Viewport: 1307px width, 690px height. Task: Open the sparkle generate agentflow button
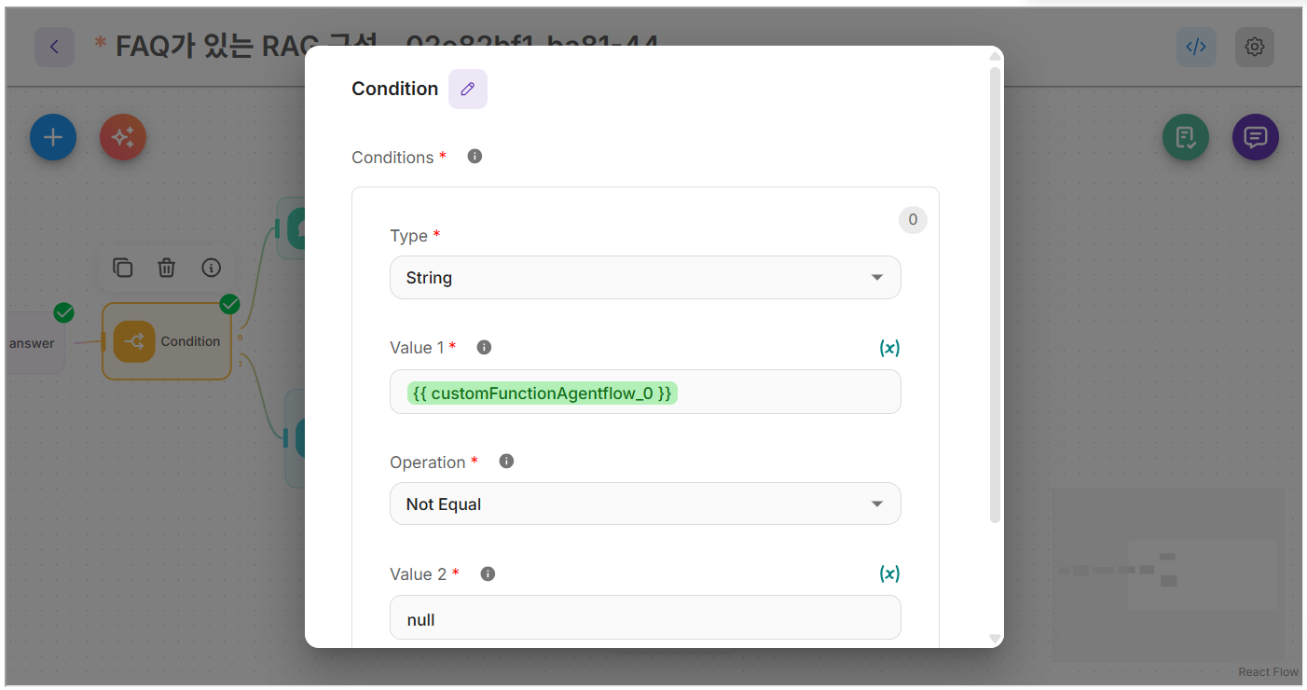click(122, 138)
